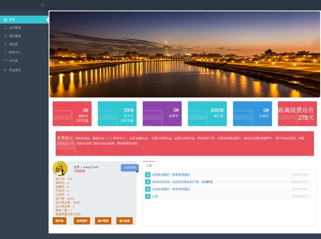Click the network chart icon beside 网络图
321x239 pixels.
pyautogui.click(x=6, y=44)
